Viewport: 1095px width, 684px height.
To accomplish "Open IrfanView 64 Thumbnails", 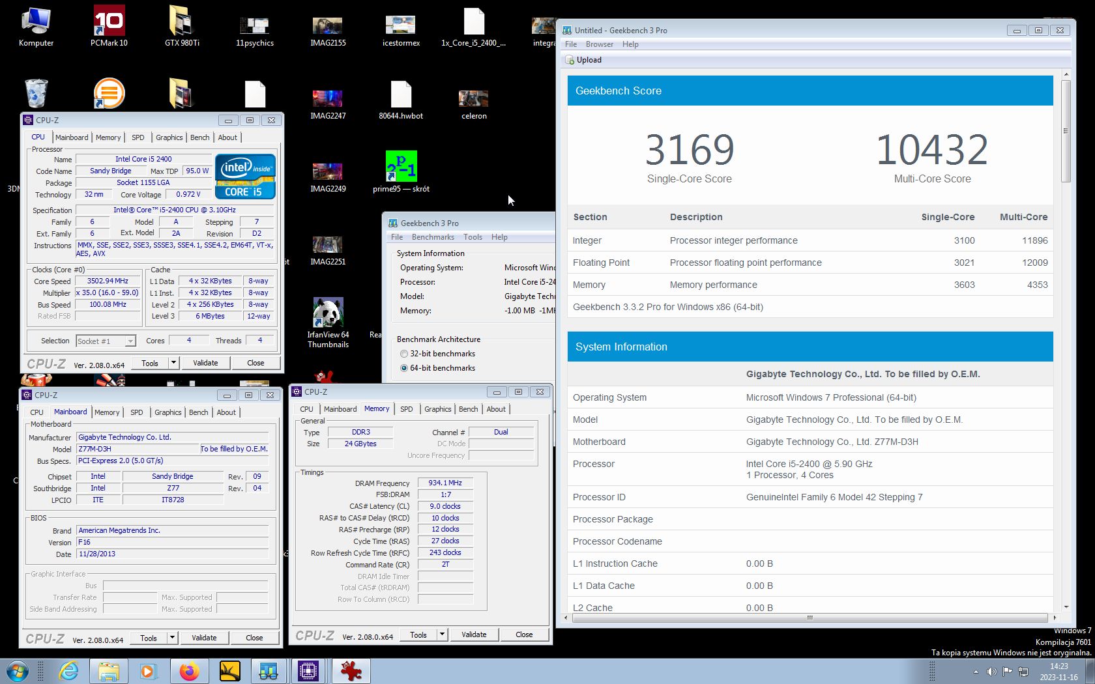I will click(328, 322).
